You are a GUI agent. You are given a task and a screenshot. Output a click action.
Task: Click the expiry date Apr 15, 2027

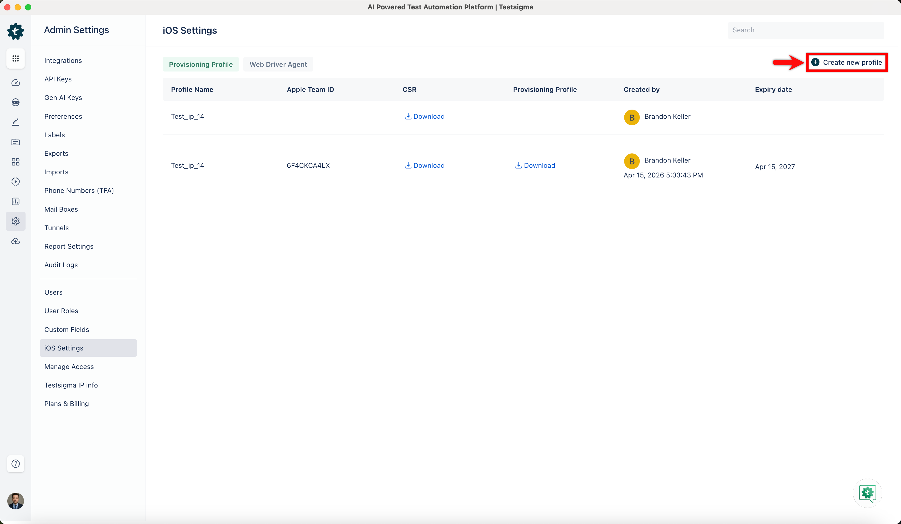775,167
